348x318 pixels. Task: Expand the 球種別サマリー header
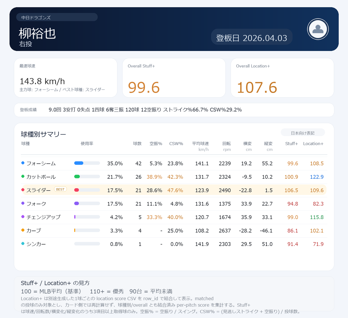click(43, 134)
